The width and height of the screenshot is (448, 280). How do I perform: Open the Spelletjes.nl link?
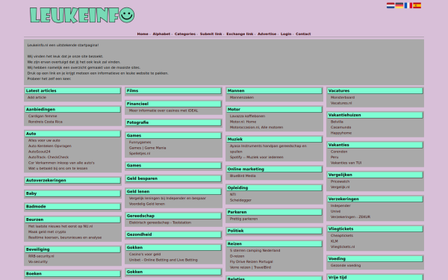(x=140, y=153)
